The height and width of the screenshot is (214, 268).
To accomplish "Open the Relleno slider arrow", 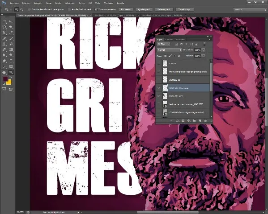I will click(x=203, y=56).
